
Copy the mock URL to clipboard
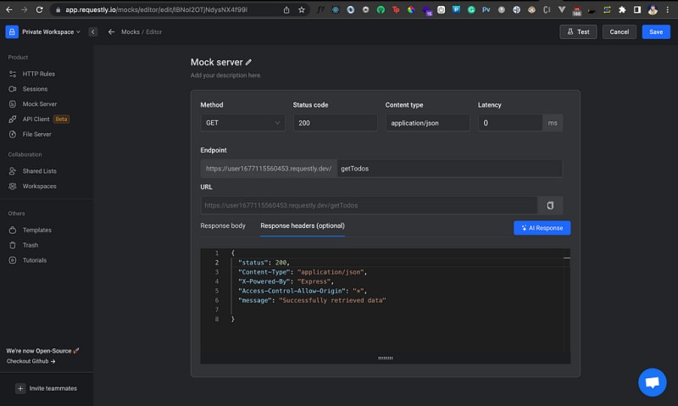[x=550, y=205]
